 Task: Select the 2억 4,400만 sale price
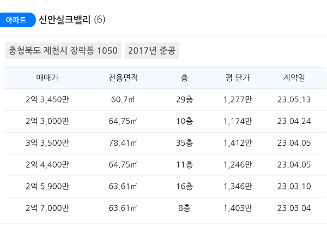pyautogui.click(x=47, y=165)
